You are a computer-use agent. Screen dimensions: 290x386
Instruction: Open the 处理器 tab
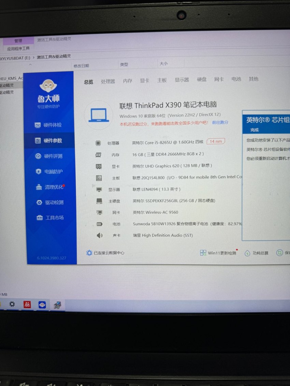tap(108, 81)
